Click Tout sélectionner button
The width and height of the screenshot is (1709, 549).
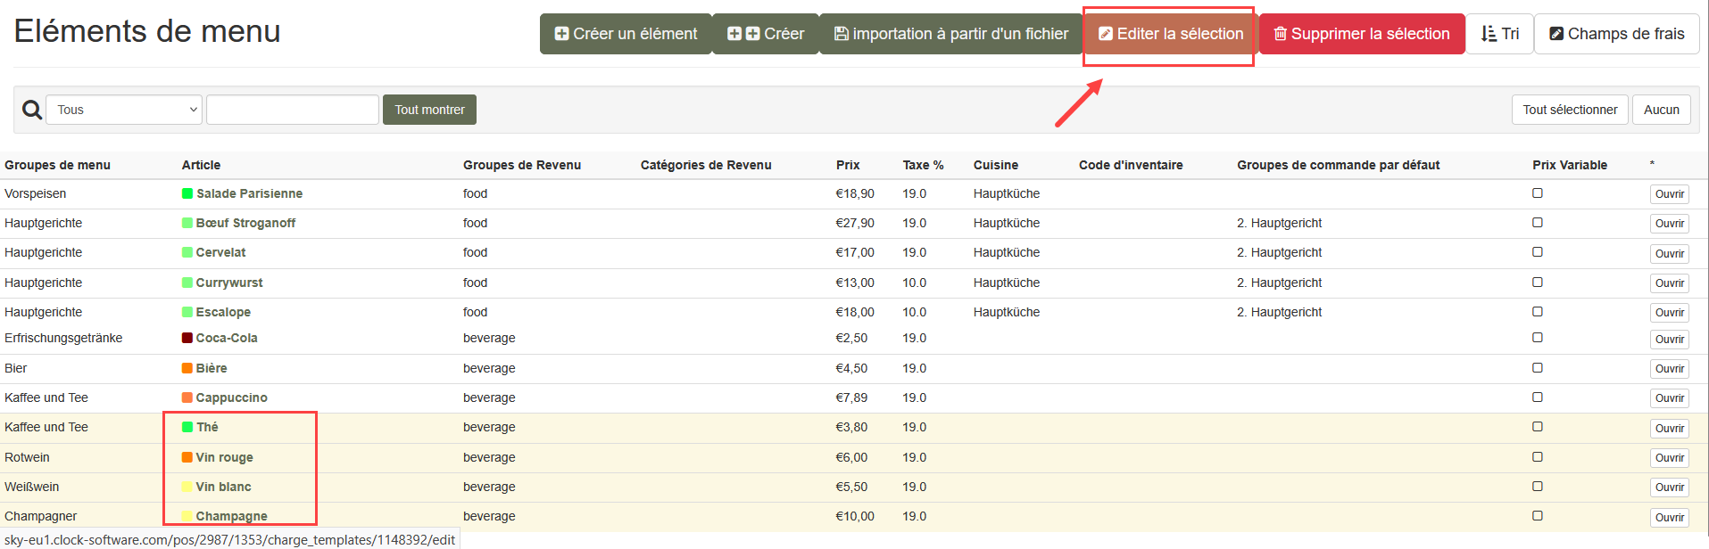pos(1570,110)
